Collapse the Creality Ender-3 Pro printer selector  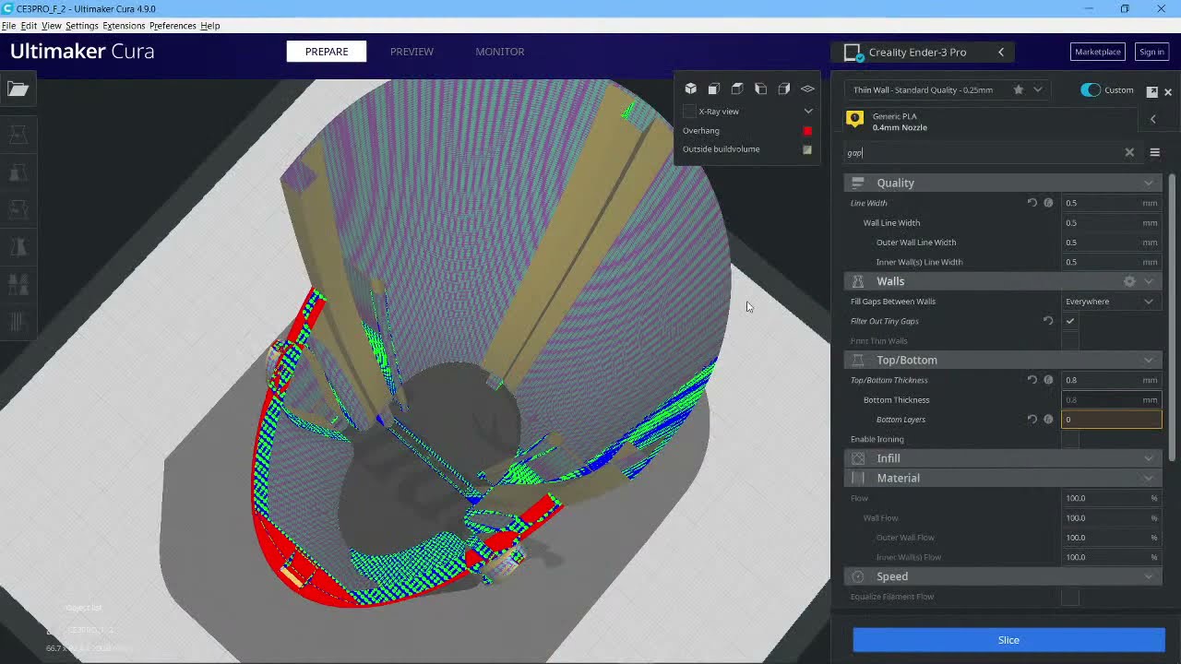click(x=1001, y=53)
